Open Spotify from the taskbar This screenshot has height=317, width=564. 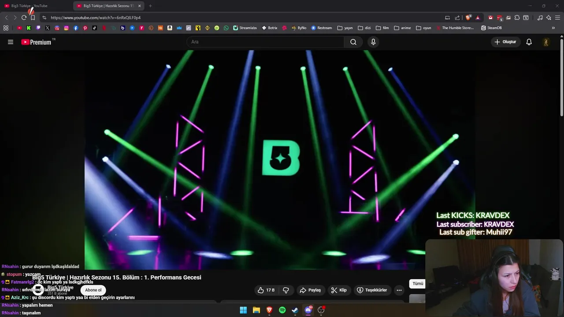(282, 310)
